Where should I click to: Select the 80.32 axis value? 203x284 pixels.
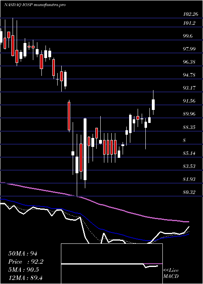(x=190, y=192)
